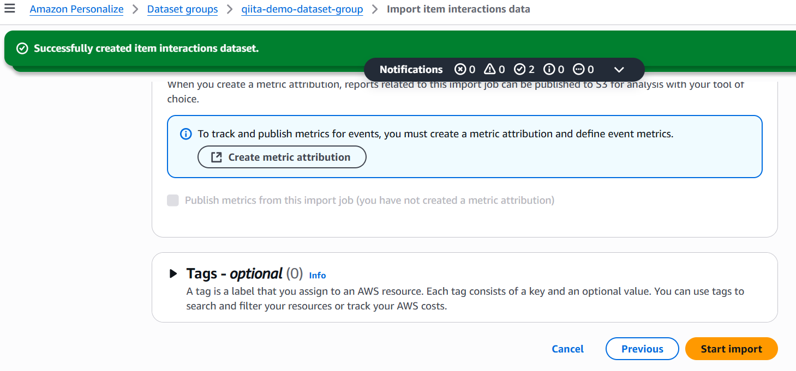Toggle Publish metrics from this import job checkbox
Image resolution: width=796 pixels, height=371 pixels.
(173, 200)
